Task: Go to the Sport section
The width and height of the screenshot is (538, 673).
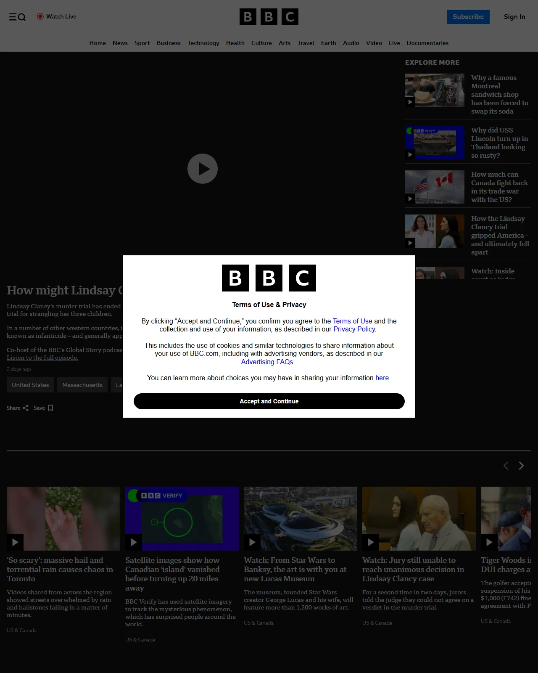Action: (142, 43)
